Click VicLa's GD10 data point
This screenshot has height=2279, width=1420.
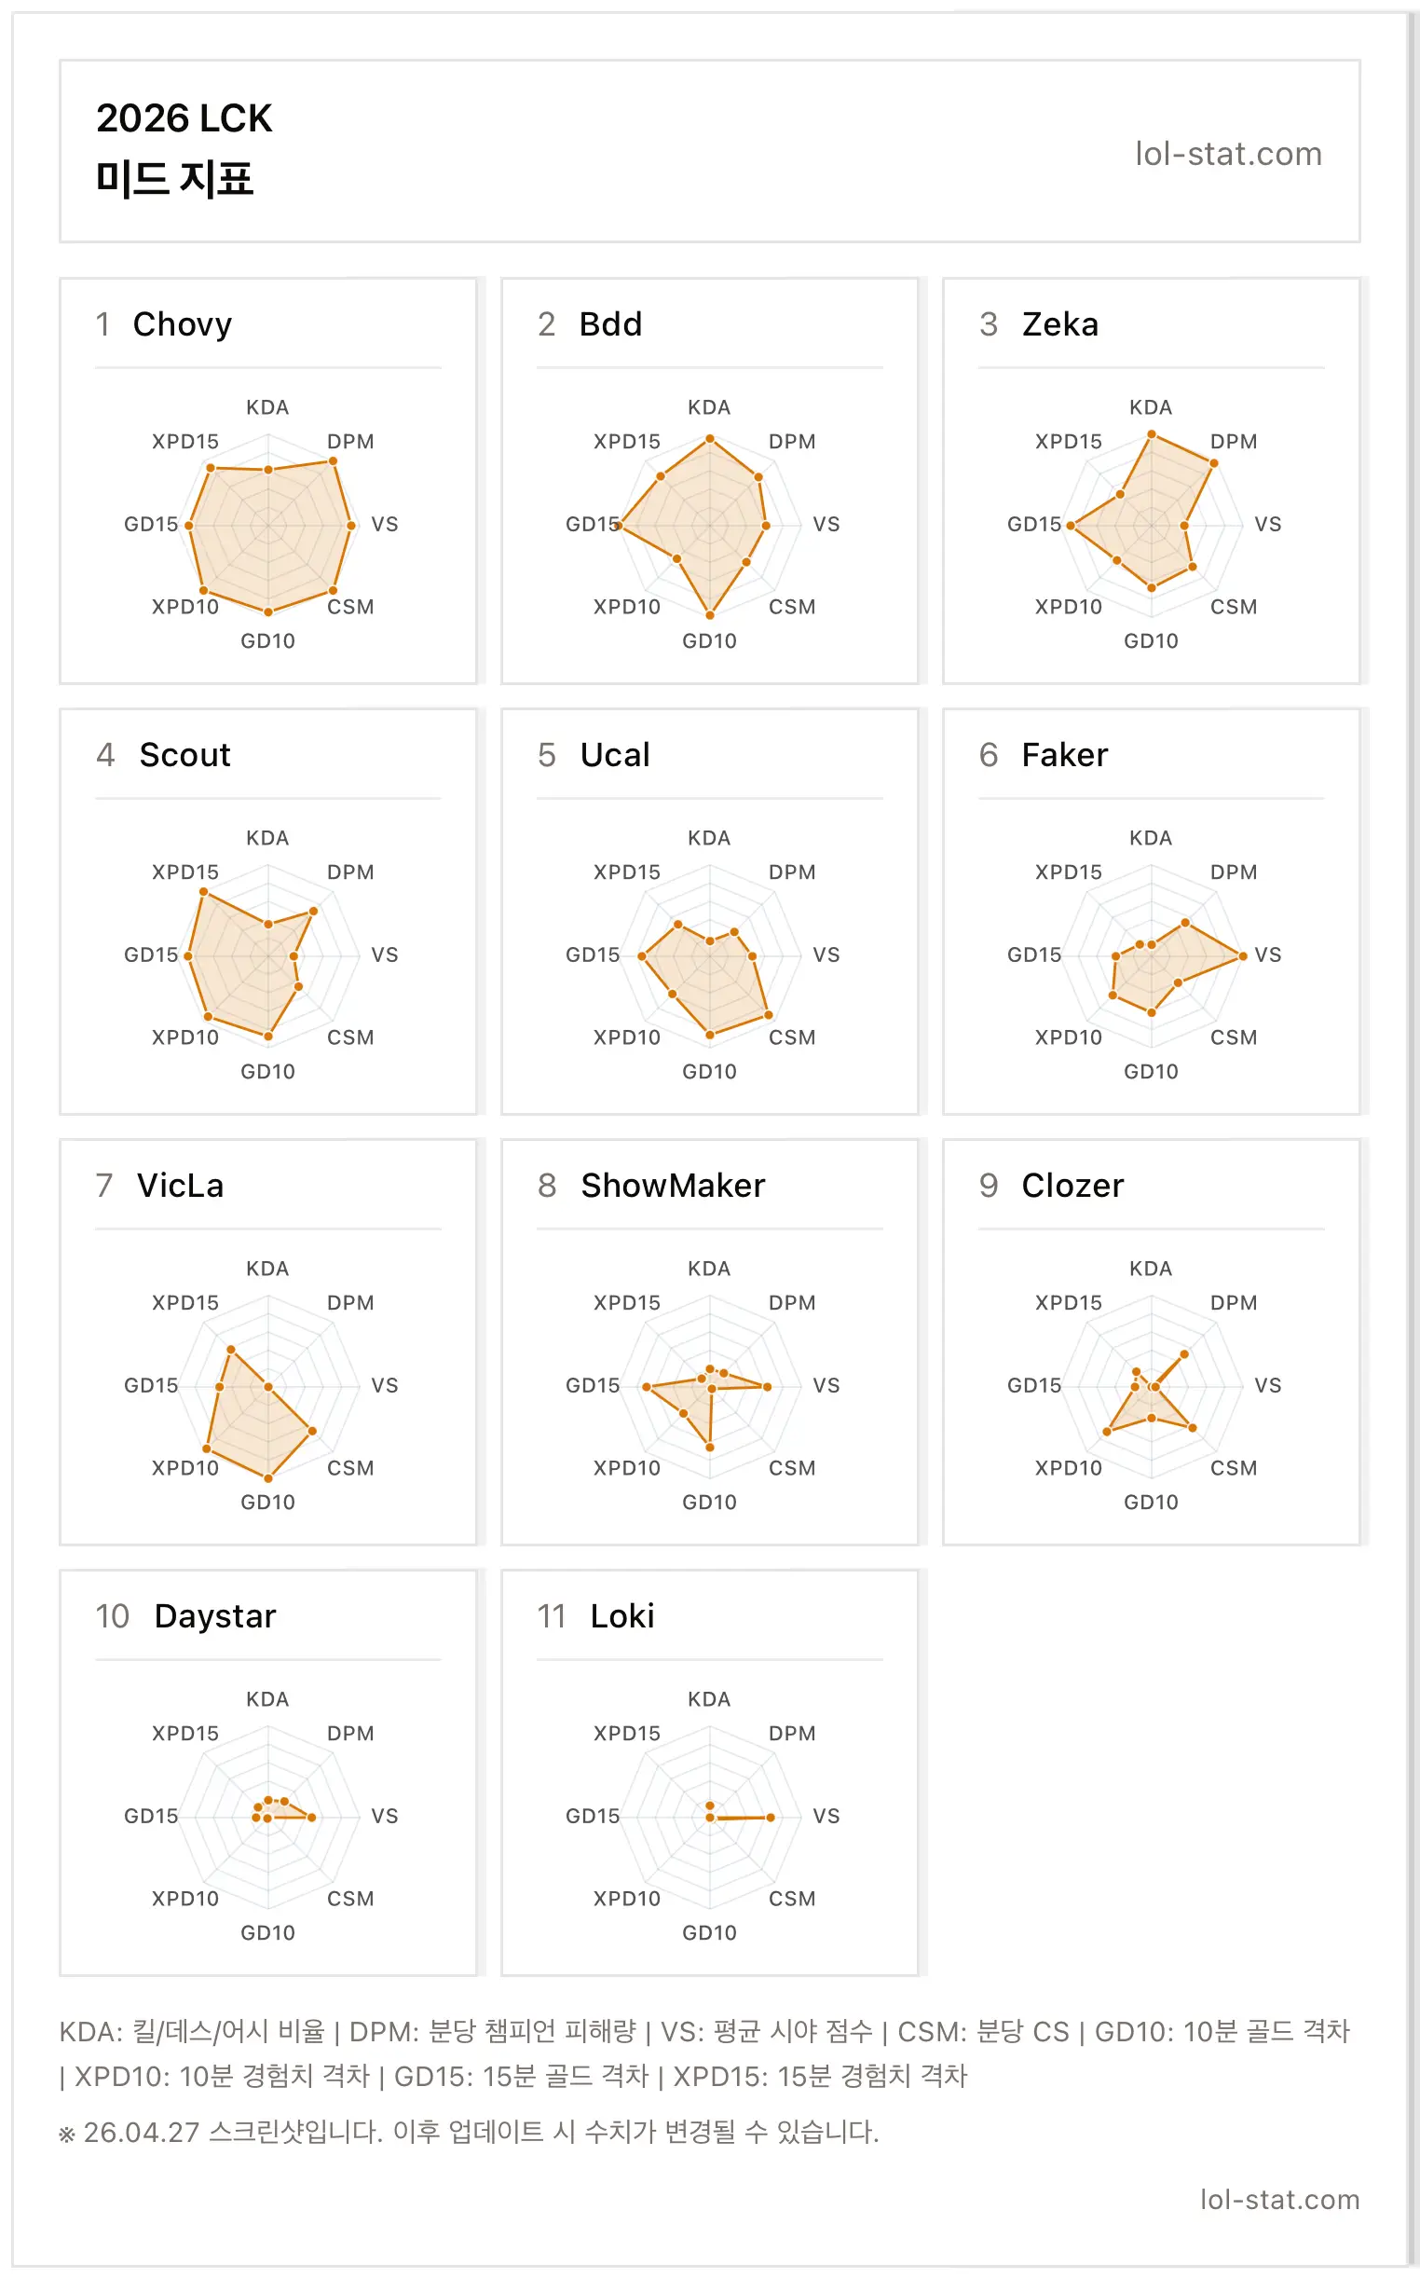[x=267, y=1477]
